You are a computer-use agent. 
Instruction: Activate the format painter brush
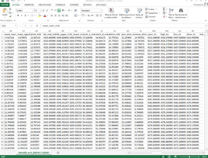tap(10, 16)
